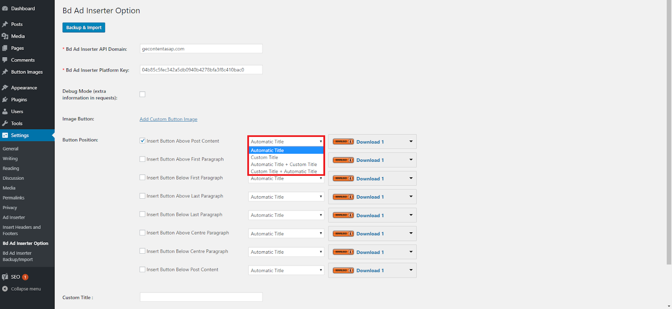Screen dimensions: 672x309
Task: Click the orange download button image in the Above Centre Paragraph row
Action: [344, 234]
